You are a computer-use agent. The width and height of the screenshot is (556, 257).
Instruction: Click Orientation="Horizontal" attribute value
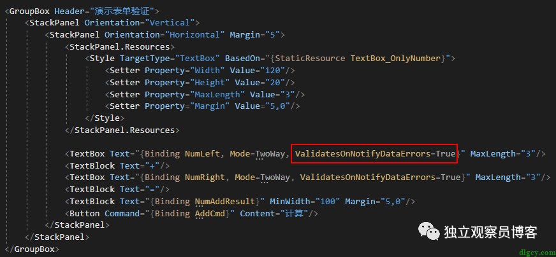point(194,35)
